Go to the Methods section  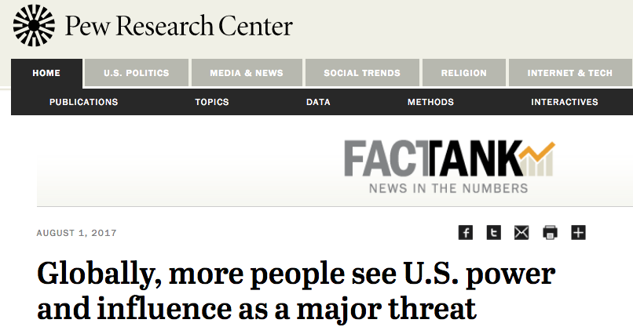click(x=430, y=102)
